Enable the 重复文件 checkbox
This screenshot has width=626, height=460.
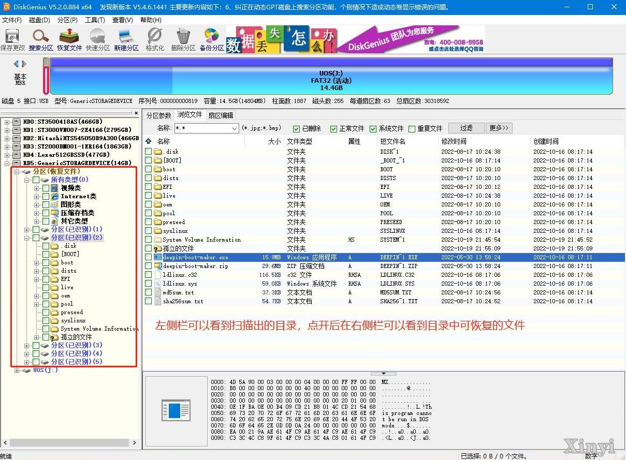click(x=412, y=129)
